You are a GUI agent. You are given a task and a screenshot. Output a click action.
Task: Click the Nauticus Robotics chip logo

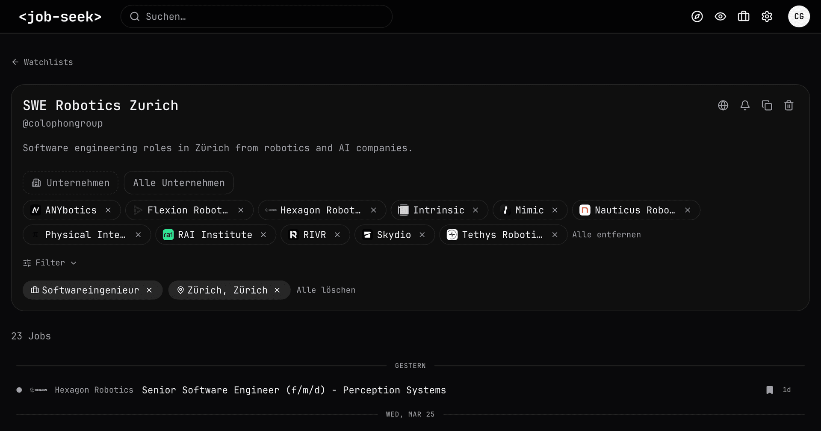(x=585, y=210)
